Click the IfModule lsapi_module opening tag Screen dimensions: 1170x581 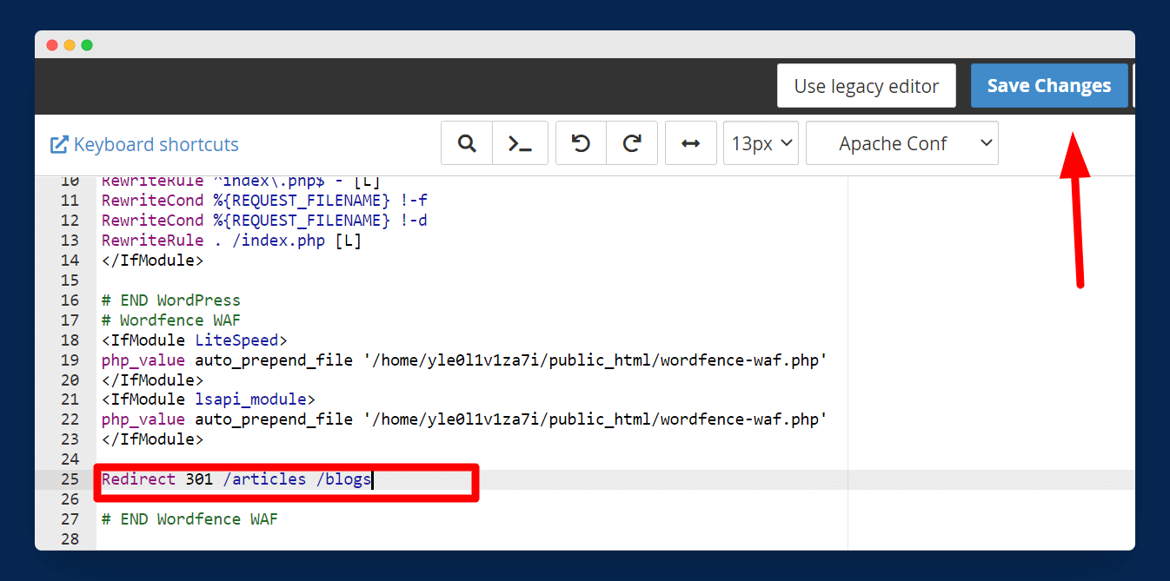tap(208, 399)
